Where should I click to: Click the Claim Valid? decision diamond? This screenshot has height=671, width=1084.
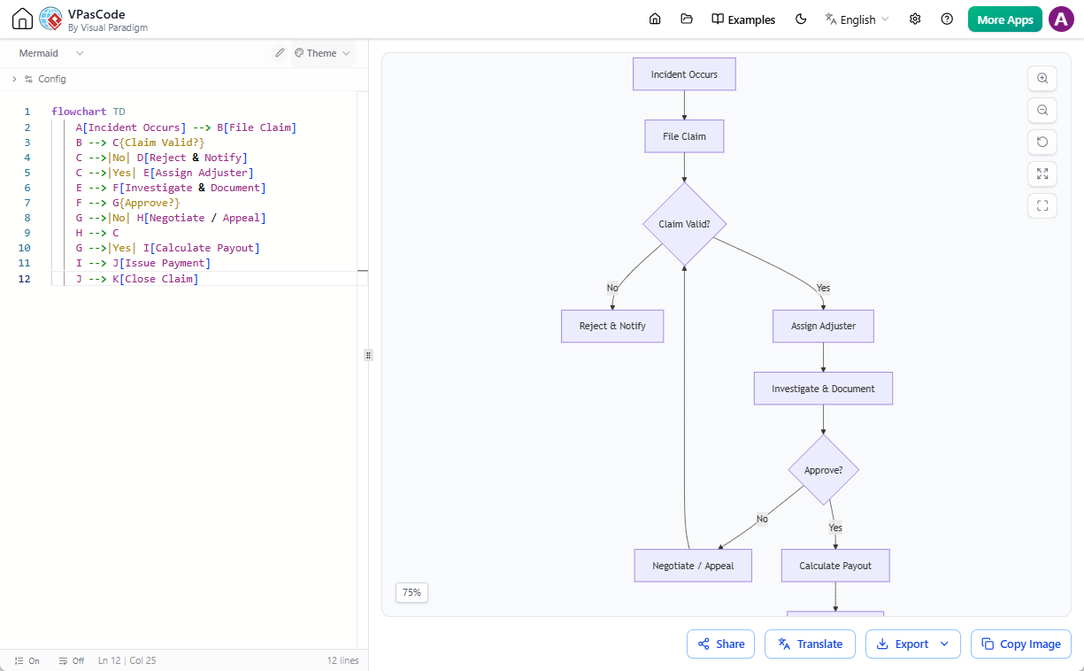click(x=684, y=224)
